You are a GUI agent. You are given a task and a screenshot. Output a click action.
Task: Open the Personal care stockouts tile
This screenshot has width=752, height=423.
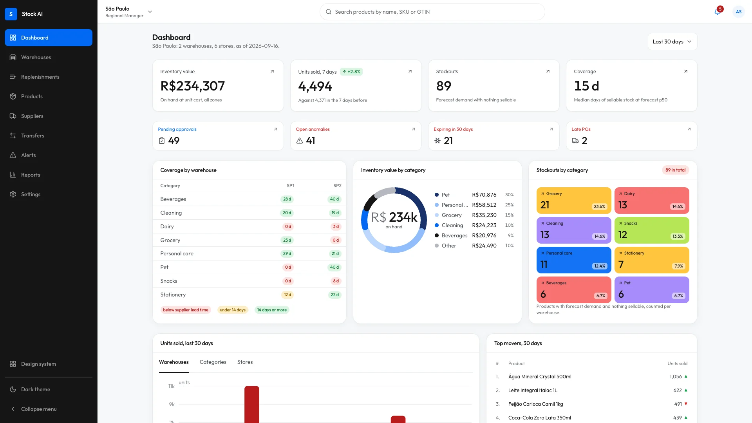(574, 260)
